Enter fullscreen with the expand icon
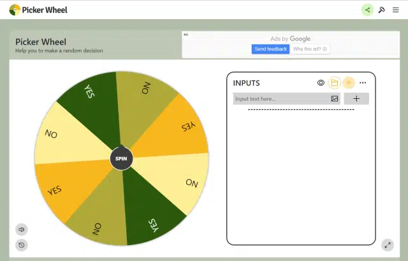 388,245
